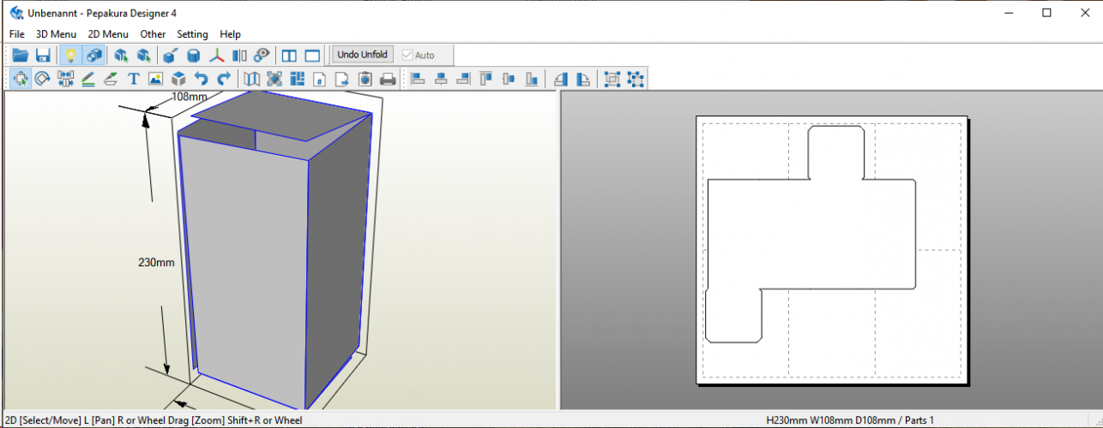Rotate part clockwise icon
1103x428 pixels.
583,79
